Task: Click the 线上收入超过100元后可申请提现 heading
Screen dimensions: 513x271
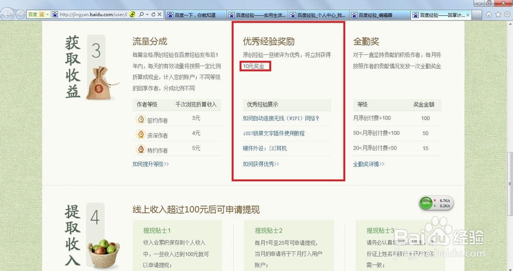Action: coord(196,210)
